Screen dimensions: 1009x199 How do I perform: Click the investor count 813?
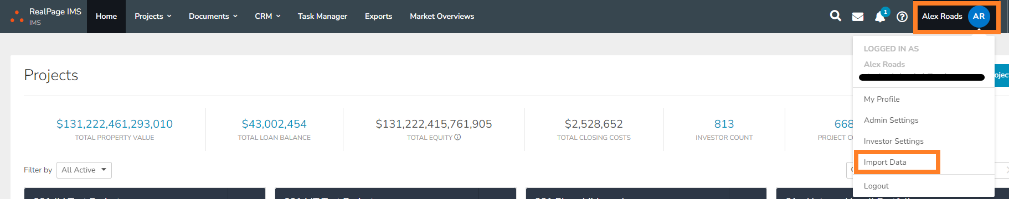724,124
